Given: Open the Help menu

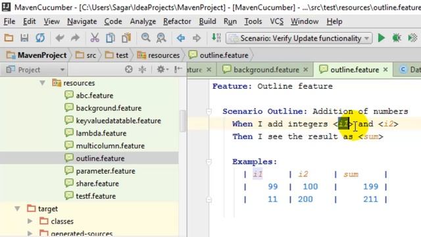Looking at the screenshot, I should pos(334,22).
